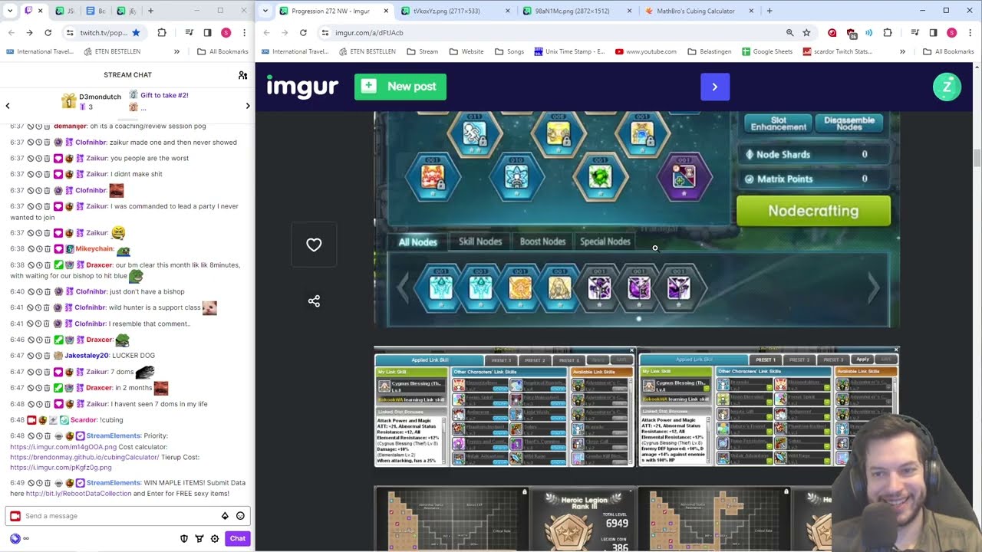982x552 pixels.
Task: Reload the imgur page
Action: click(303, 33)
